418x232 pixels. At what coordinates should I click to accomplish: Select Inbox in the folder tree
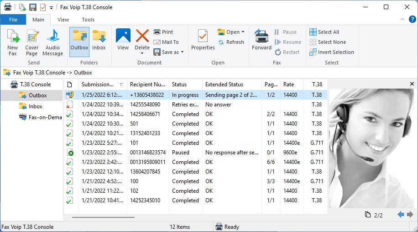(31, 106)
